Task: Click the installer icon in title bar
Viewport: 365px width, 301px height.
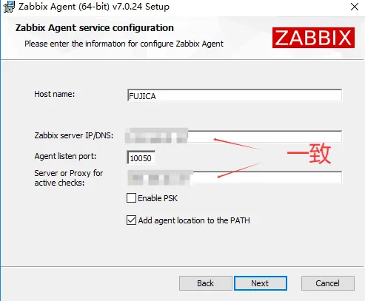Action: (9, 7)
